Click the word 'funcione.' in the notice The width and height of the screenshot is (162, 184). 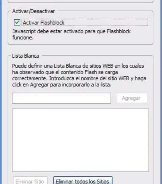click(23, 38)
